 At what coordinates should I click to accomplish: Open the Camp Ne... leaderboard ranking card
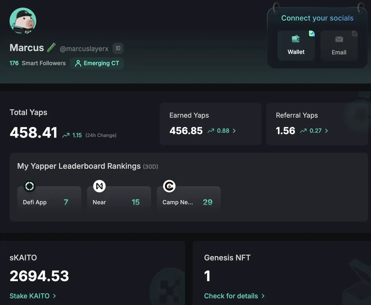click(x=189, y=199)
